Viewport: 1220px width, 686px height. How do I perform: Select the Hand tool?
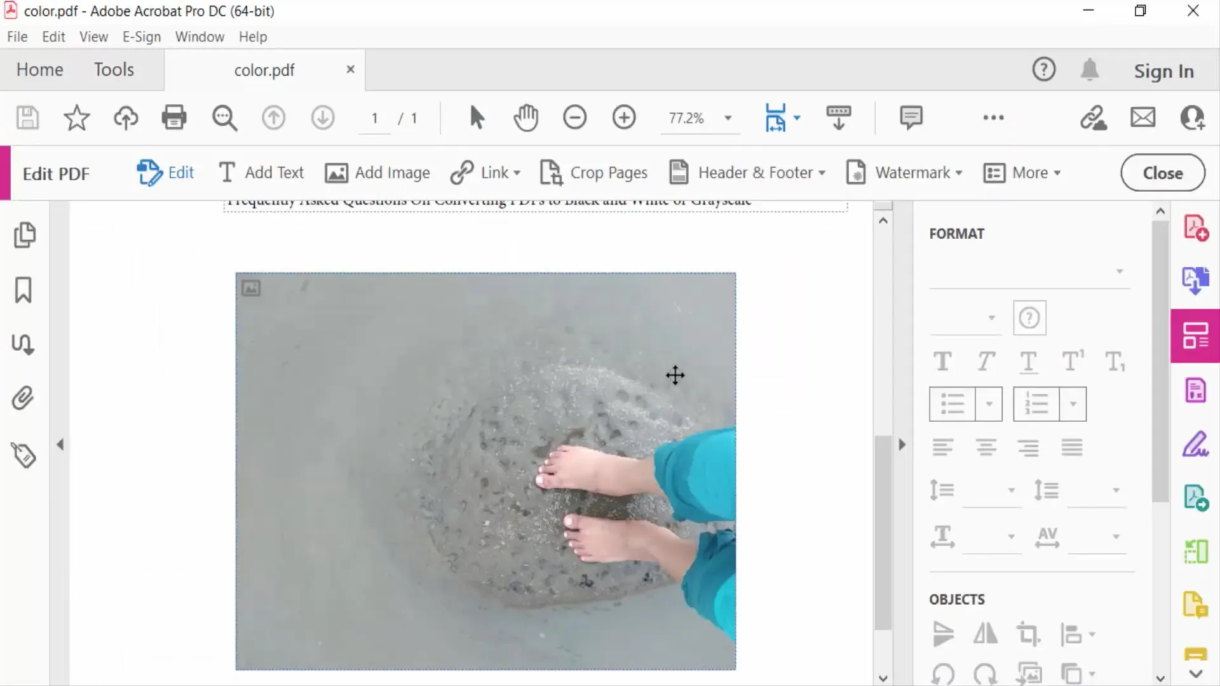[525, 118]
